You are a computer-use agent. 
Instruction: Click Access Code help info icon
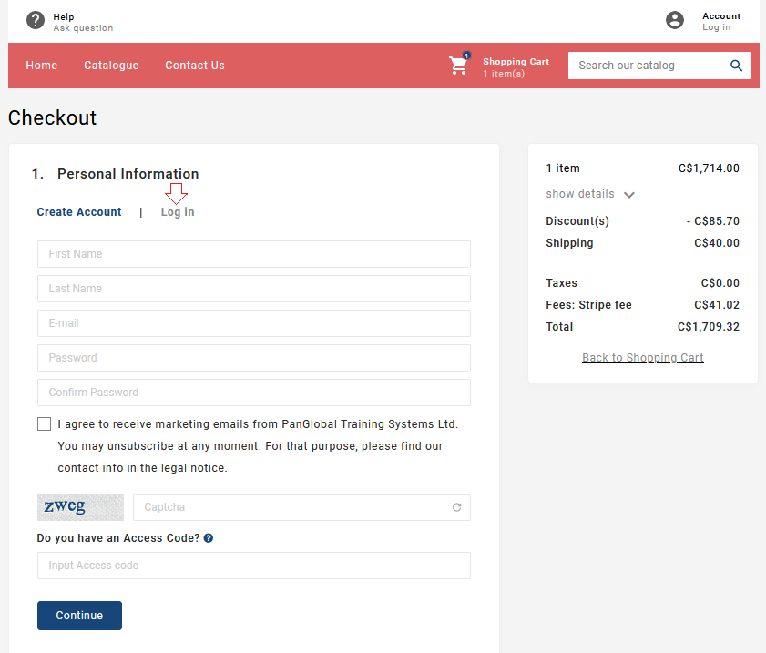pyautogui.click(x=209, y=538)
